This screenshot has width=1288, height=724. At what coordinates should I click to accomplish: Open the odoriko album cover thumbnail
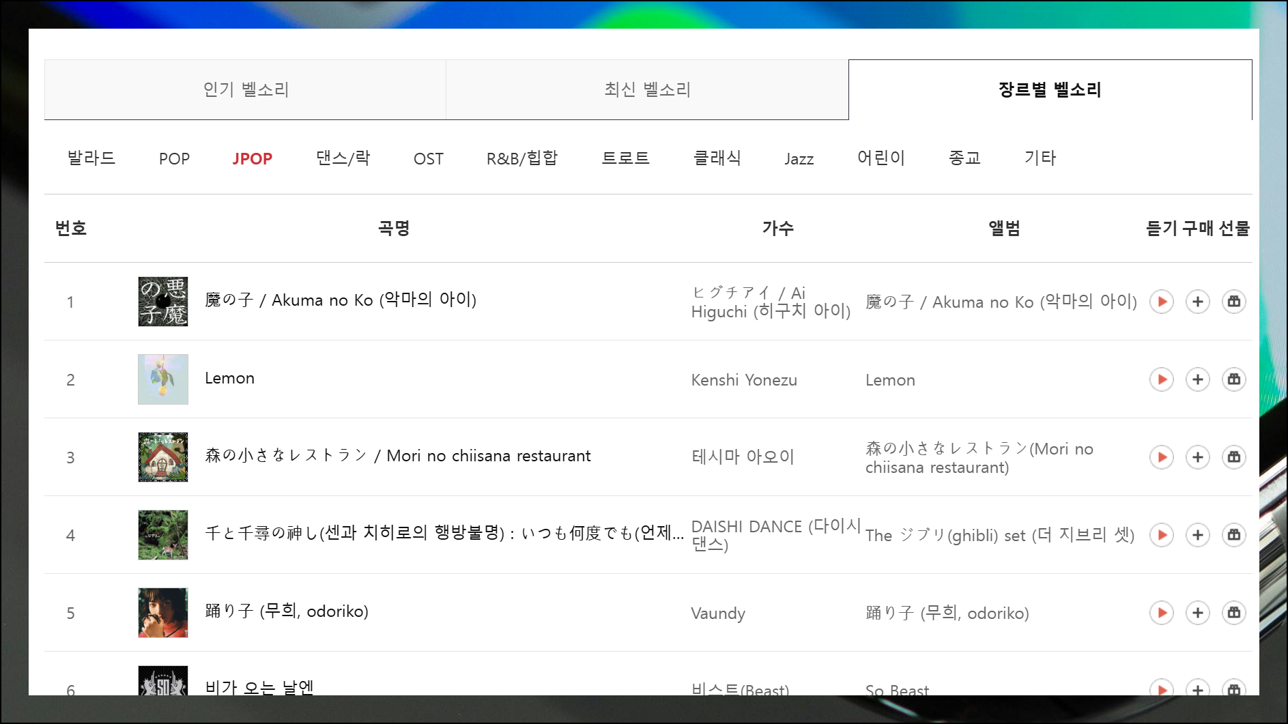163,613
